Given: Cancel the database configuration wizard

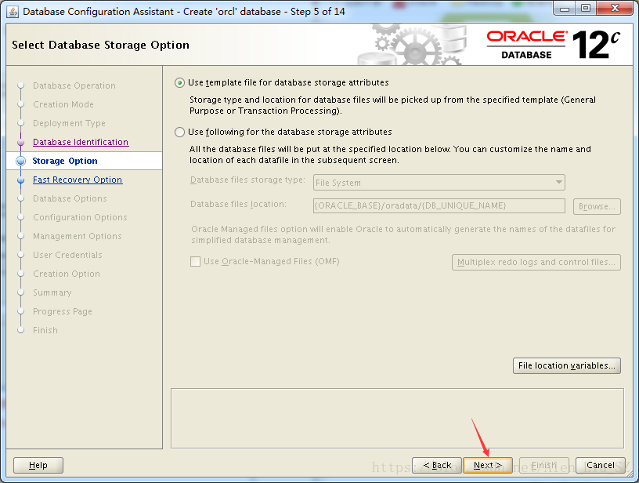Looking at the screenshot, I should (x=601, y=465).
